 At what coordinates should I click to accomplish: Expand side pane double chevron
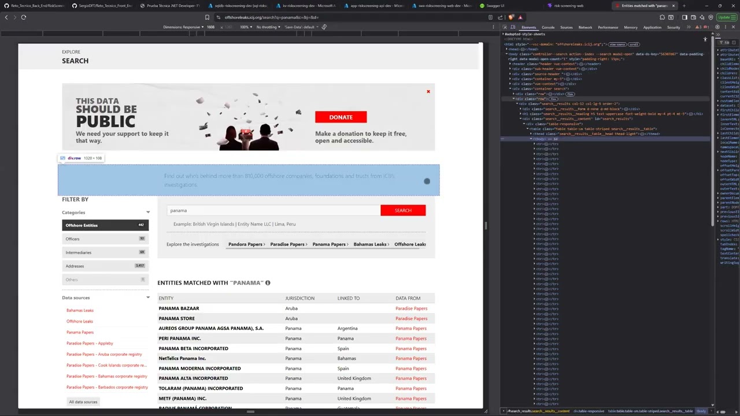[x=718, y=35]
